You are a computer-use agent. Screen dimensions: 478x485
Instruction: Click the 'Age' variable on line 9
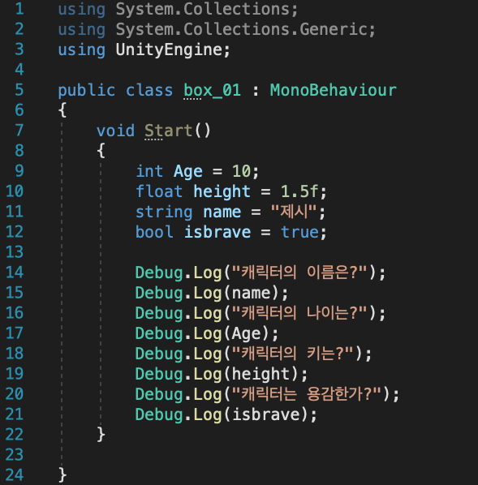pos(188,172)
